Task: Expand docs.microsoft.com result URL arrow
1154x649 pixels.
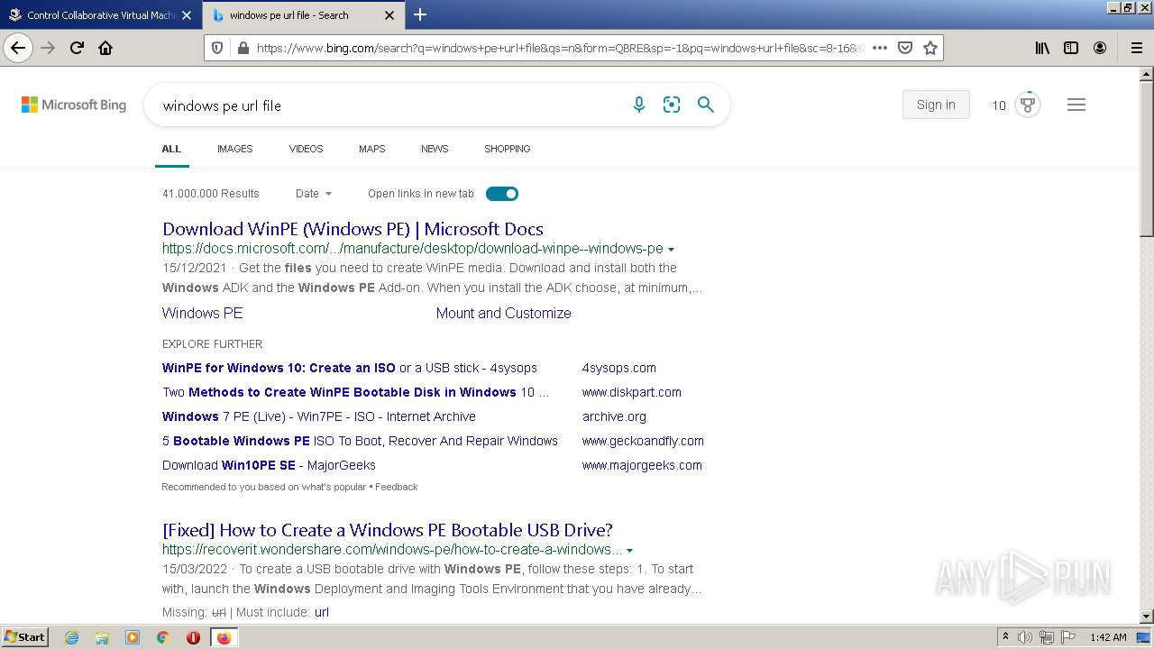Action: [672, 250]
